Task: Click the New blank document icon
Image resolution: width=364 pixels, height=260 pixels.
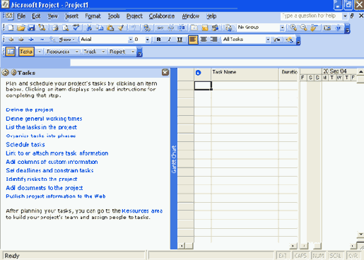Action: coord(11,28)
